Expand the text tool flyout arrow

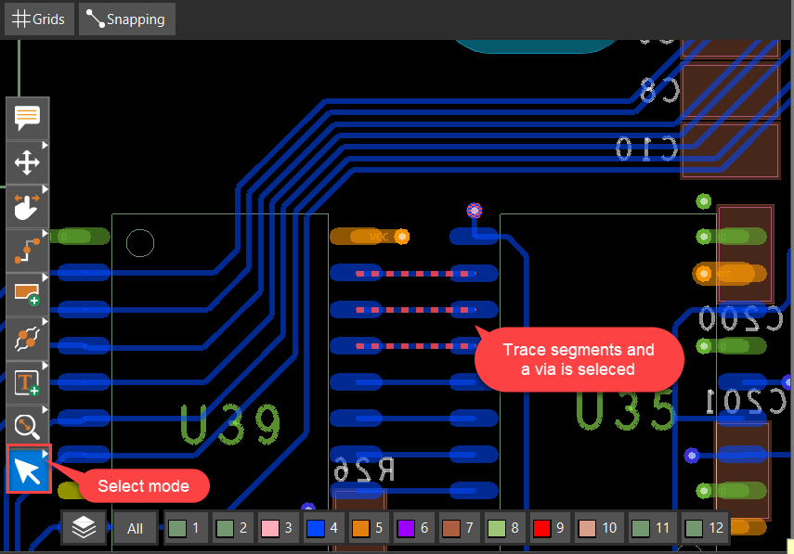click(x=45, y=366)
